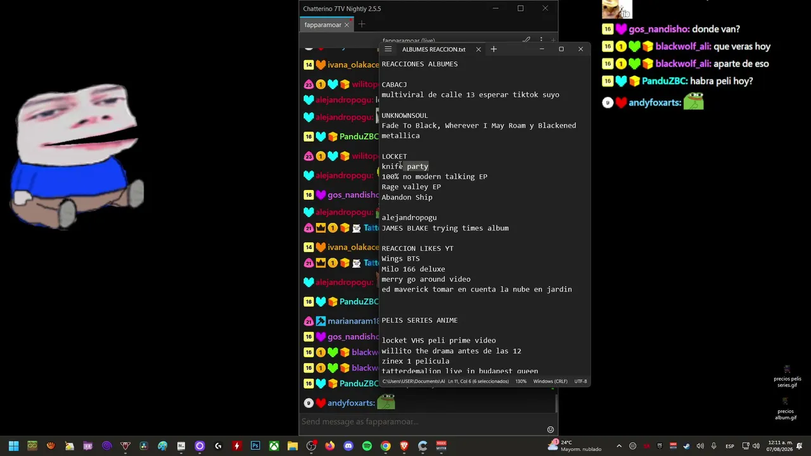Click the 'Wings BTS' line
This screenshot has width=811, height=456.
coord(400,258)
